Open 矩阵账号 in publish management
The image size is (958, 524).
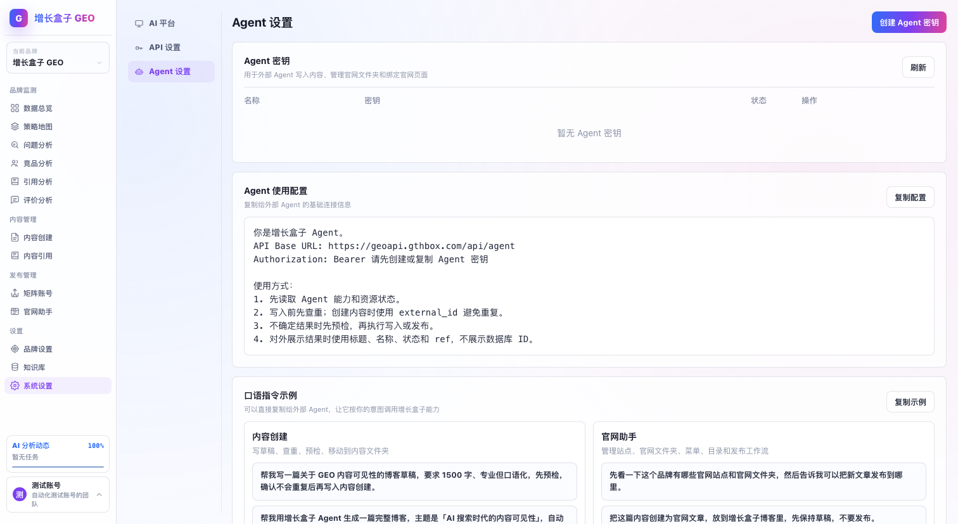click(x=58, y=293)
